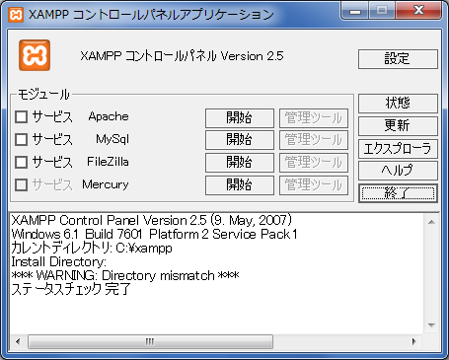Click the horizontal scrollbar thumb
The height and width of the screenshot is (360, 449).
pos(150,341)
